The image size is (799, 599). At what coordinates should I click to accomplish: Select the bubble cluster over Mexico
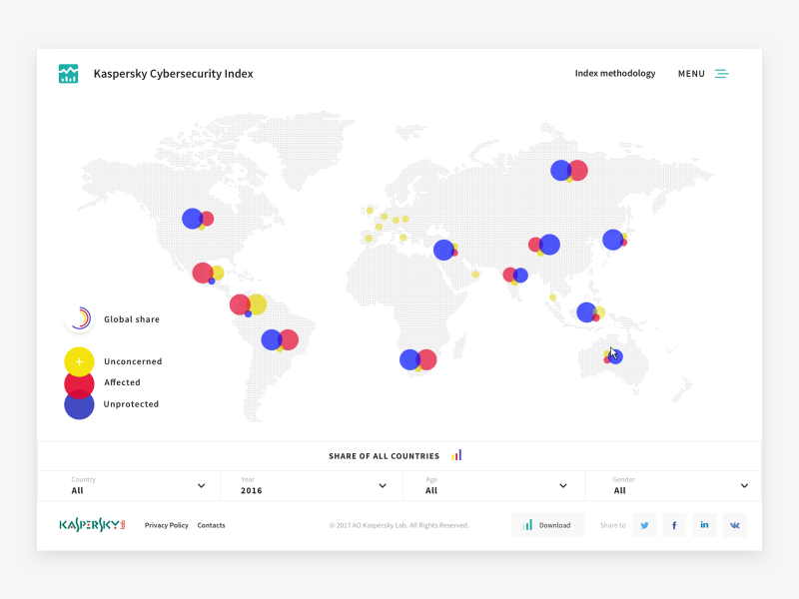click(x=208, y=274)
